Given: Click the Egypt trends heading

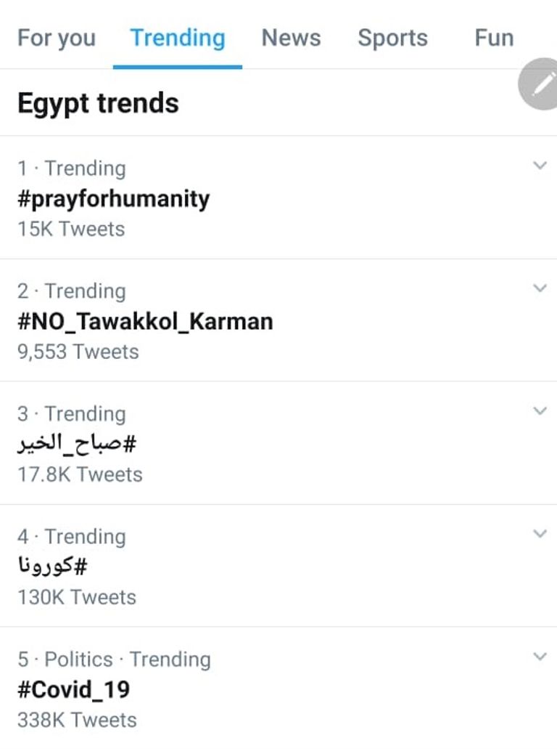Looking at the screenshot, I should (98, 103).
